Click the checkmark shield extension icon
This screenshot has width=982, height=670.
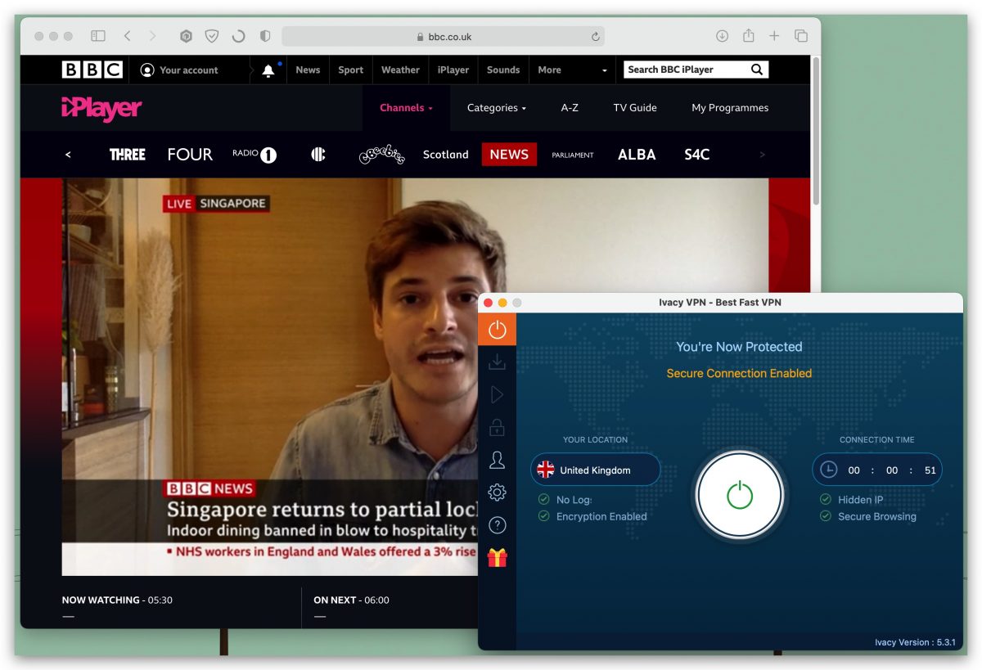[212, 36]
